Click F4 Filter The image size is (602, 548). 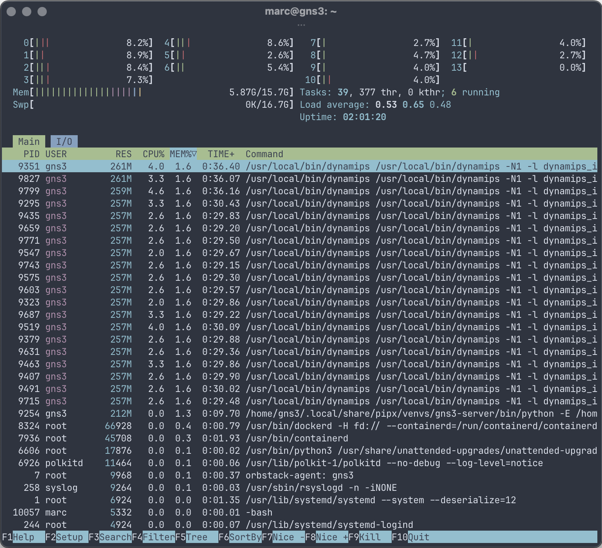[153, 537]
